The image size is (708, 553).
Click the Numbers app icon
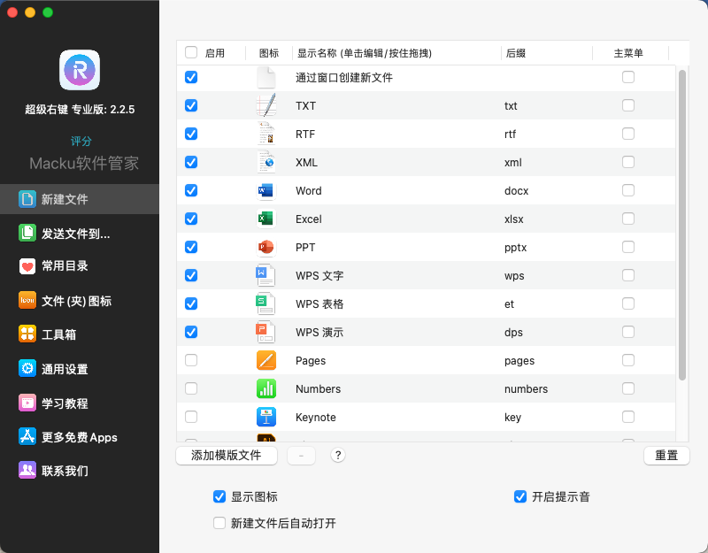tap(266, 388)
